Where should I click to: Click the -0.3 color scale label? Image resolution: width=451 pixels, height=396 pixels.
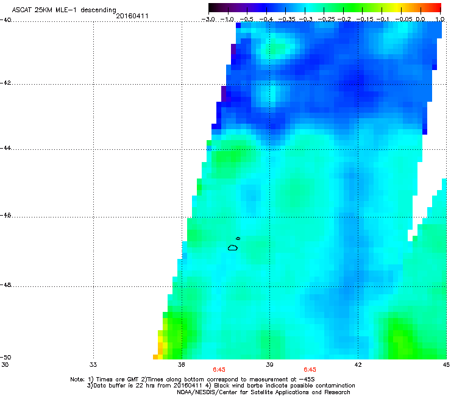[305, 19]
